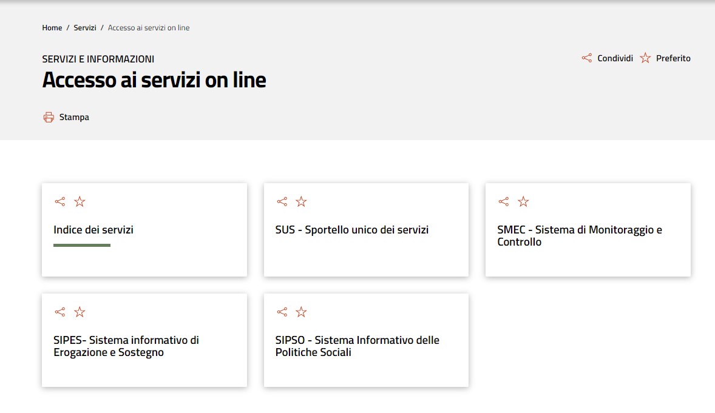Share the SMEC card via share icon

[x=503, y=202]
